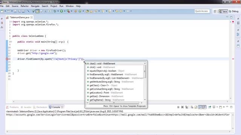The image size is (241, 135).
Task: Click the Run green play button
Action: coord(61,11)
